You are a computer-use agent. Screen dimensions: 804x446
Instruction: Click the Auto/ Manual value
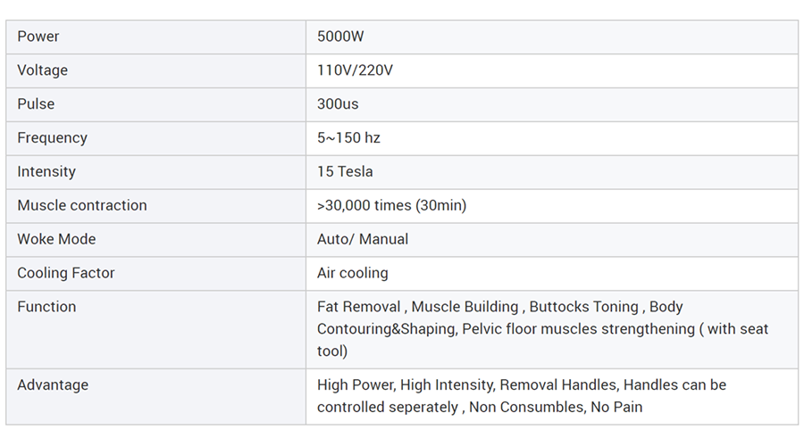pyautogui.click(x=363, y=240)
